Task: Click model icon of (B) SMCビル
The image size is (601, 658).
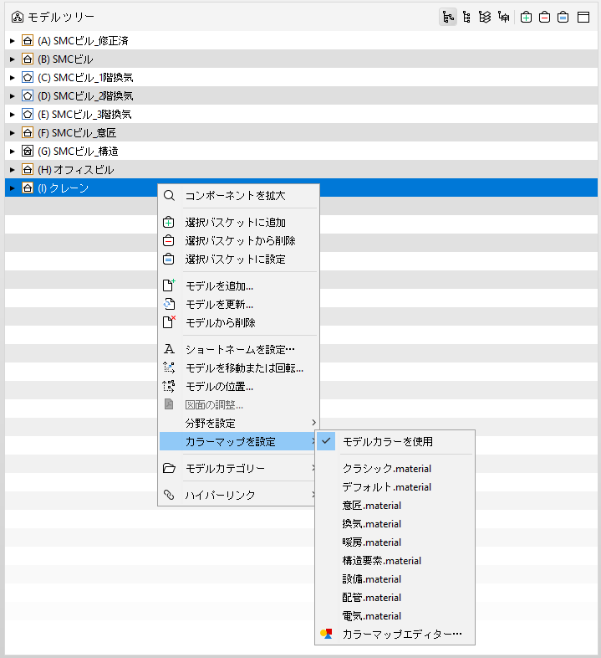Action: point(28,59)
